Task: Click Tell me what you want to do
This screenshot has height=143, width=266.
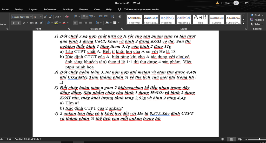Action: coord(141,10)
